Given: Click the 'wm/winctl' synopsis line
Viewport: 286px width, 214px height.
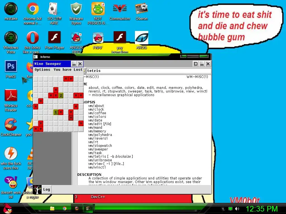Looking at the screenshot, I should (x=97, y=167).
